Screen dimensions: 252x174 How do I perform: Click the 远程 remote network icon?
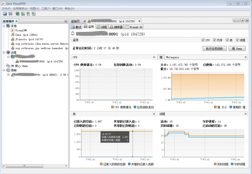(8, 52)
